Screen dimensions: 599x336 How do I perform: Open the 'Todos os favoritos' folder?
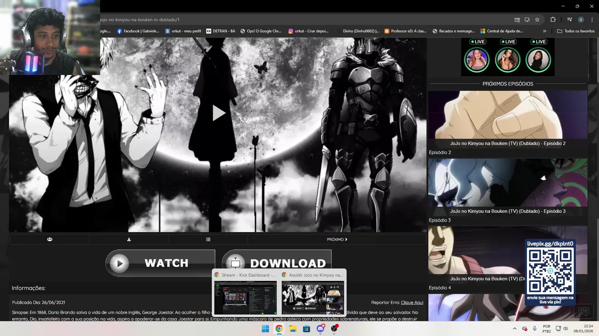tap(576, 31)
